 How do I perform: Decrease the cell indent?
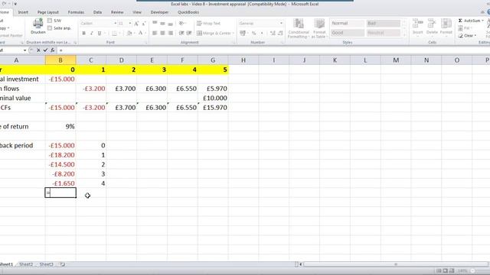(x=181, y=33)
